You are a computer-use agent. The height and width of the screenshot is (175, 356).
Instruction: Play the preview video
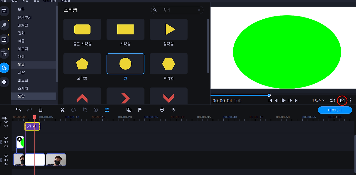coord(283,101)
